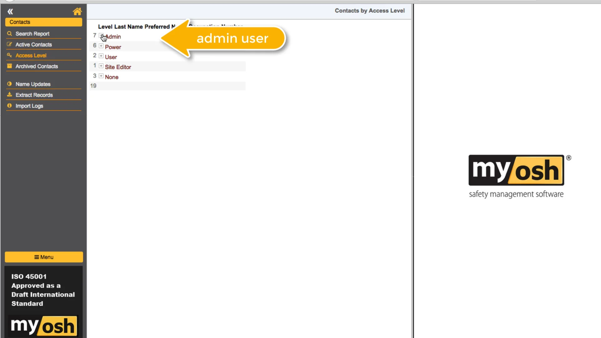Screen dimensions: 601x338
Task: Expand the Site Editor group
Action: tap(101, 66)
